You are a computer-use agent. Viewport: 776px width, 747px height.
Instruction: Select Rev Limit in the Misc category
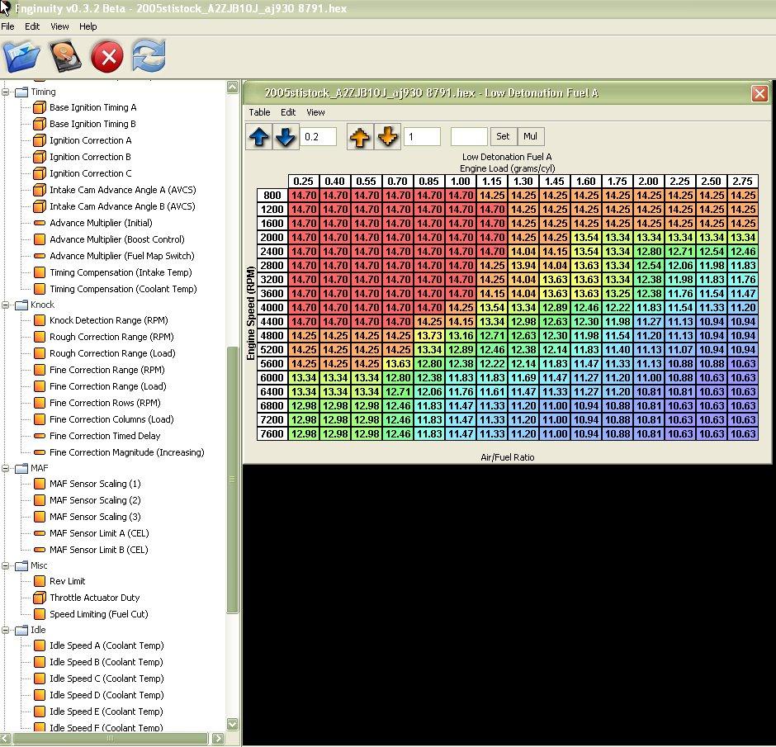coord(67,581)
